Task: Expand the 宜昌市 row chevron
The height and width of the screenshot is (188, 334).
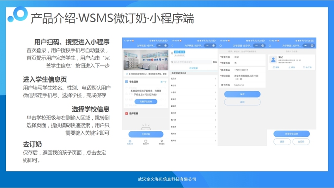Action: pos(215,99)
